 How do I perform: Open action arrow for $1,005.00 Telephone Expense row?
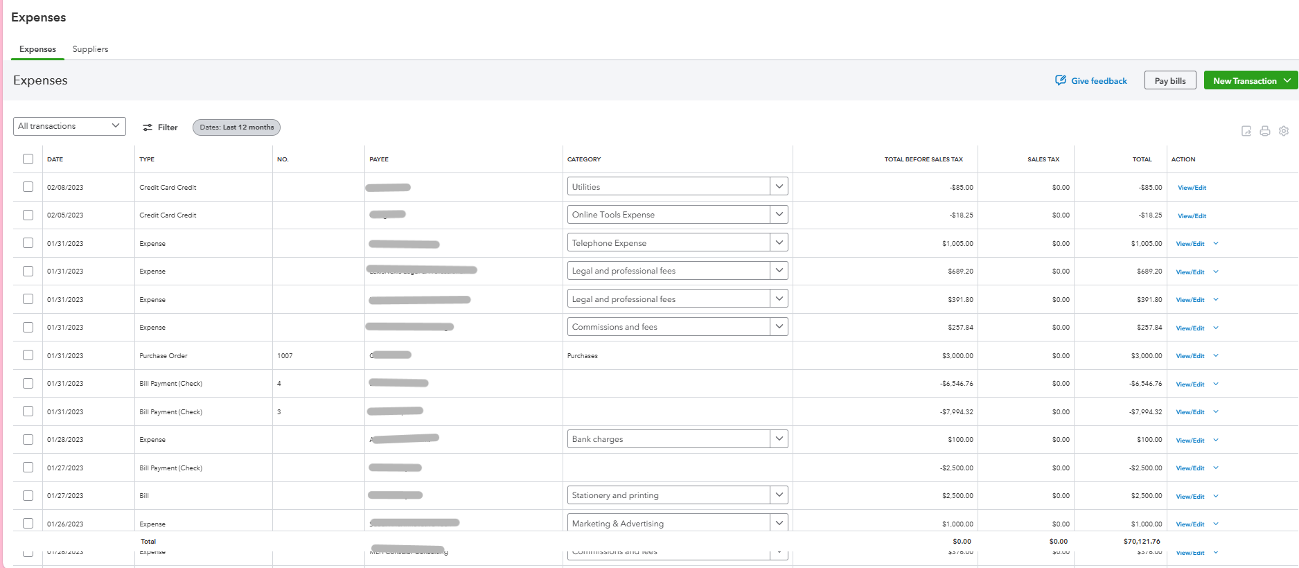coord(1216,244)
